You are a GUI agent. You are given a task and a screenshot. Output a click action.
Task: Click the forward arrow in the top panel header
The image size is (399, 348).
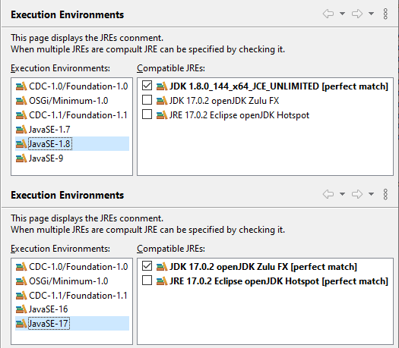[357, 14]
